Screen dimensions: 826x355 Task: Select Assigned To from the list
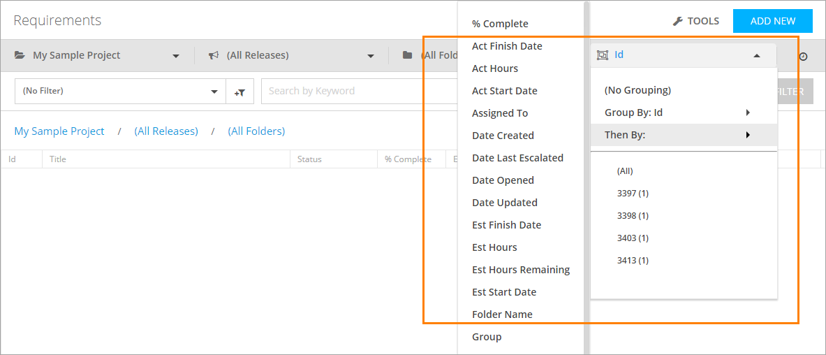coord(500,113)
